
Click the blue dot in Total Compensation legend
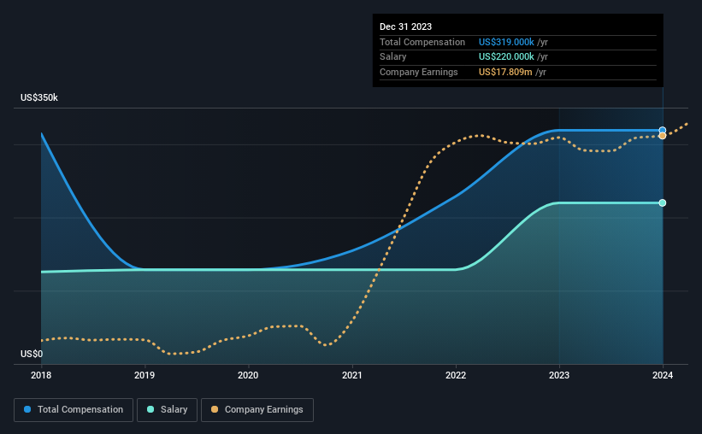point(27,409)
